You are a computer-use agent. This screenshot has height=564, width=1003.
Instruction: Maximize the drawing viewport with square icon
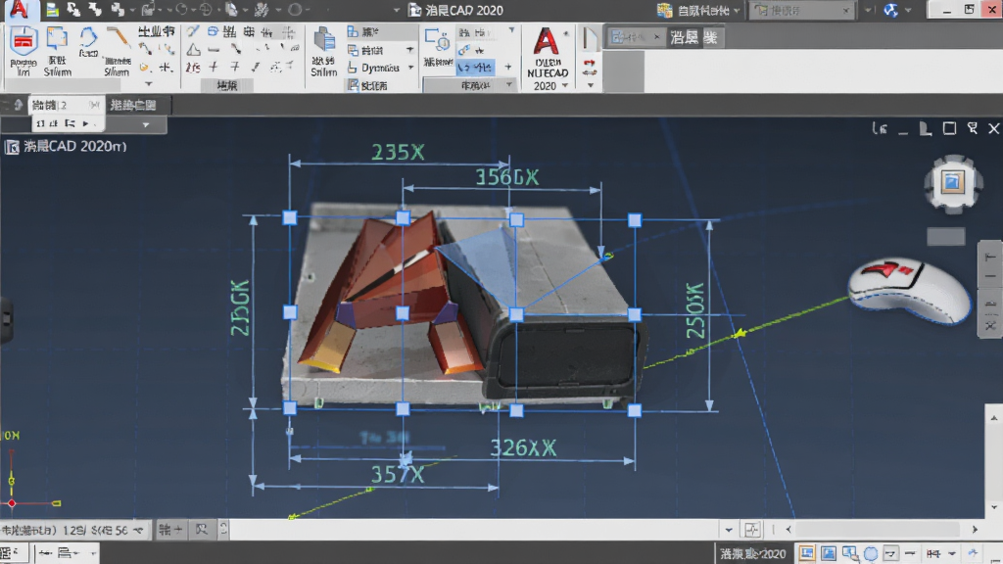(950, 128)
